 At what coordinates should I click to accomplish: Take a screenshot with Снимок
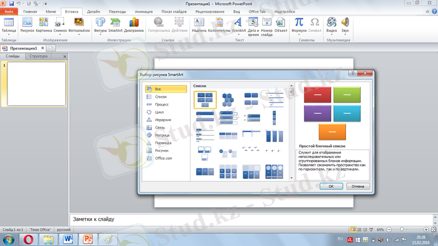pos(60,25)
